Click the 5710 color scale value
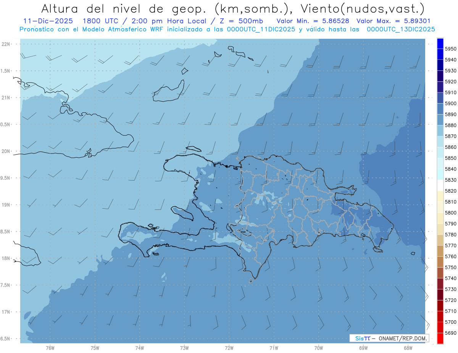The width and height of the screenshot is (458, 353). coord(451,311)
